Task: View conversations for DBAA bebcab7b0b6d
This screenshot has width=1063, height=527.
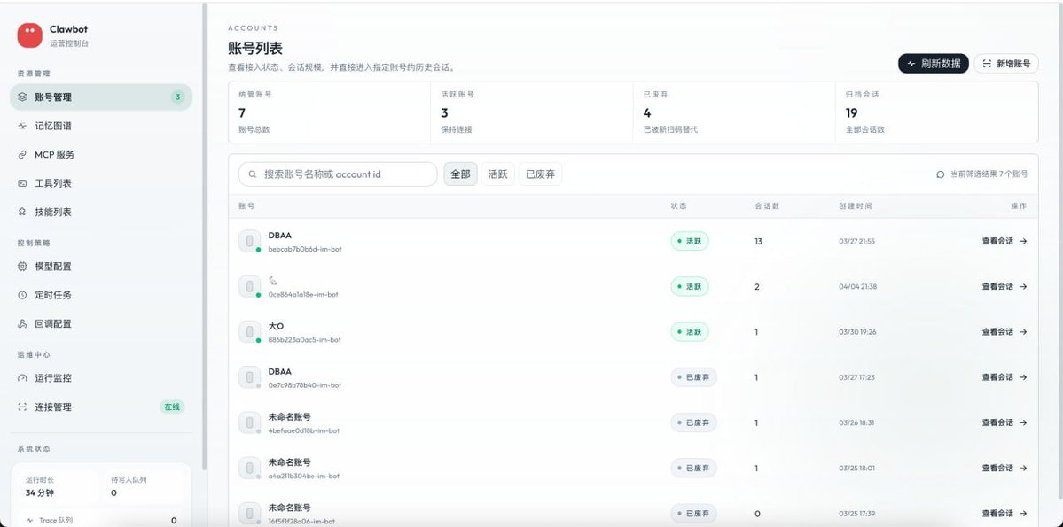Action: click(1004, 241)
